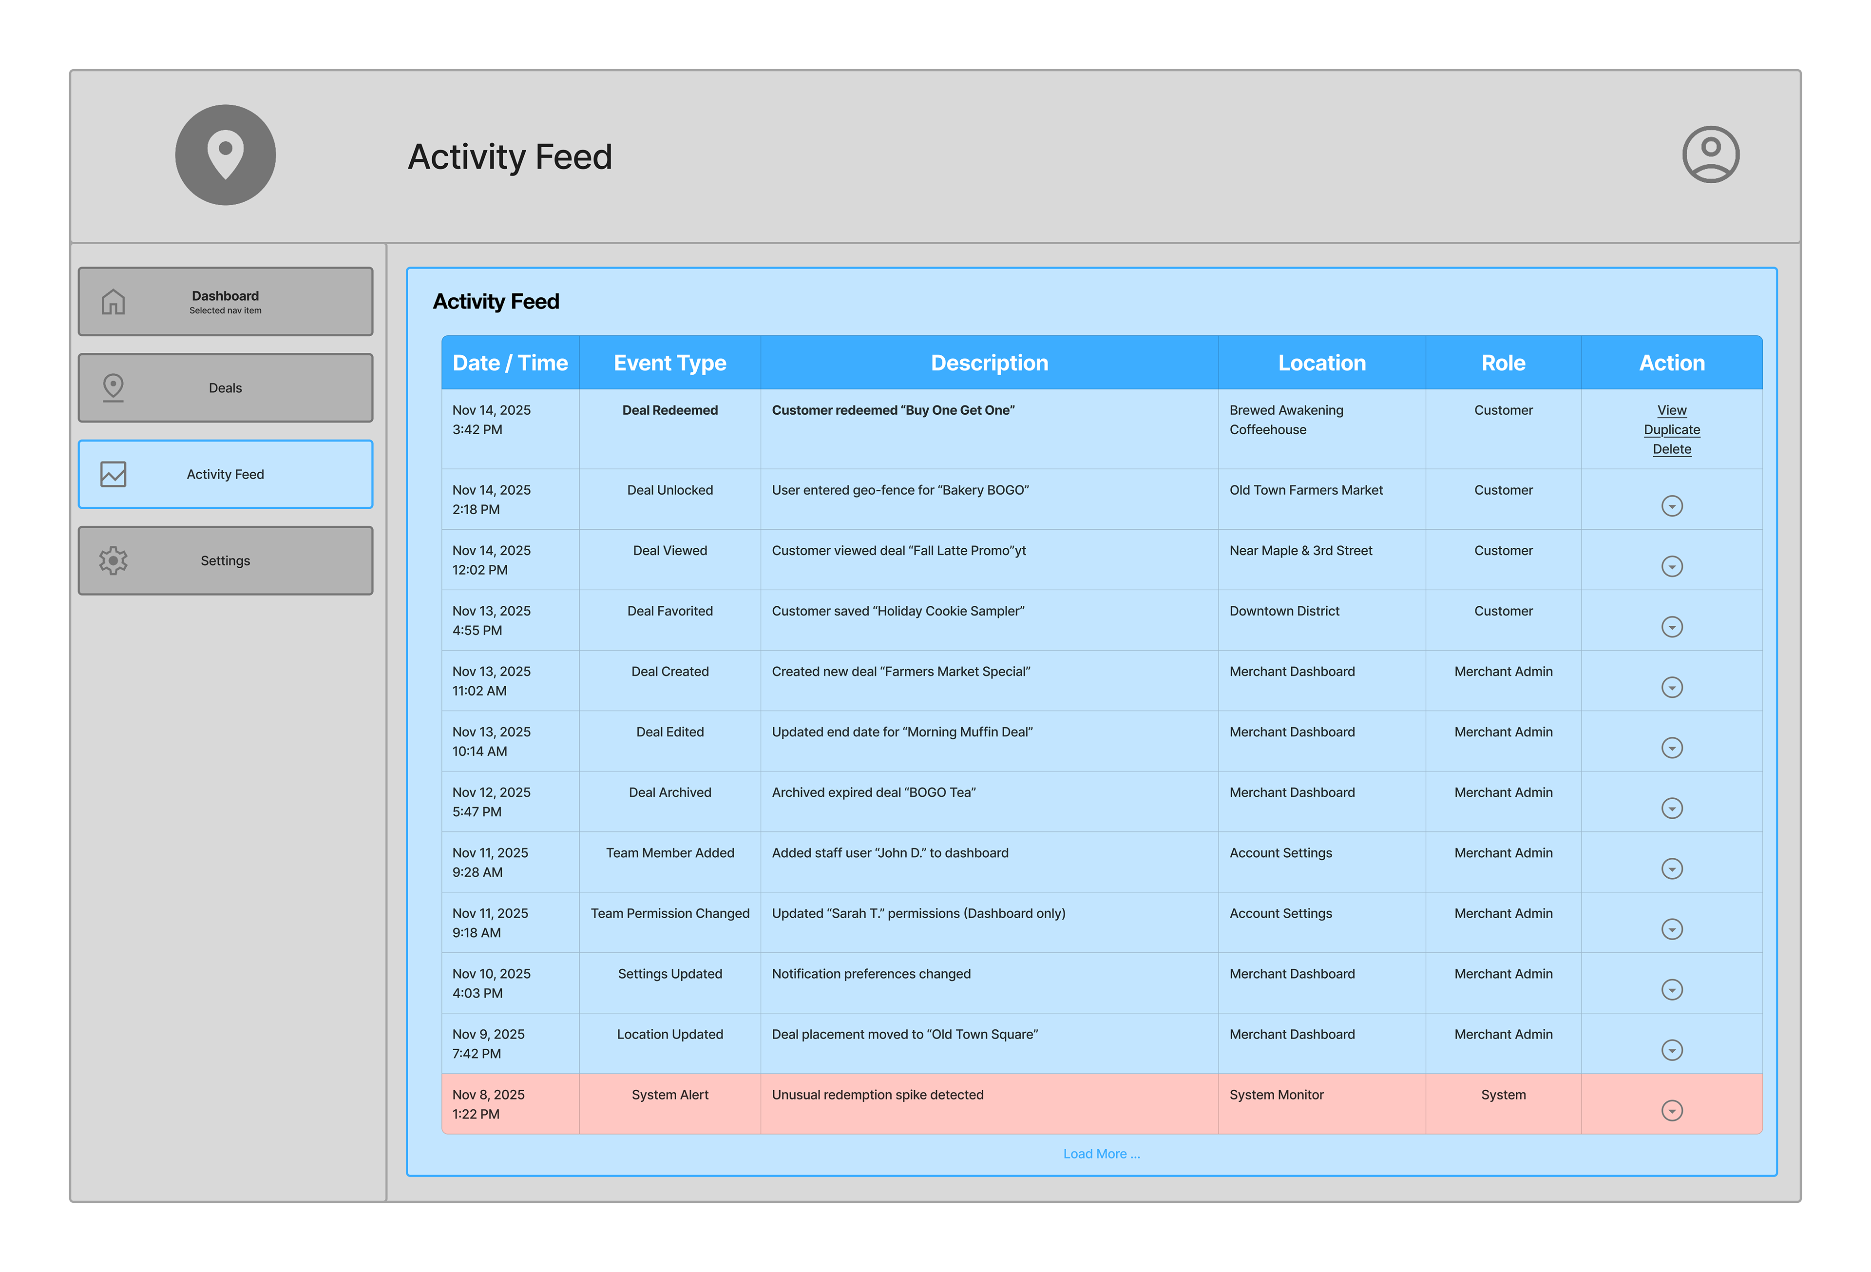Open the Dashboard nav item
1871x1272 pixels.
tap(226, 301)
